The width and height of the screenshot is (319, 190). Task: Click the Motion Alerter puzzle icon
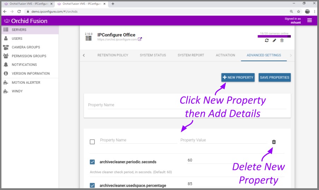click(6, 82)
